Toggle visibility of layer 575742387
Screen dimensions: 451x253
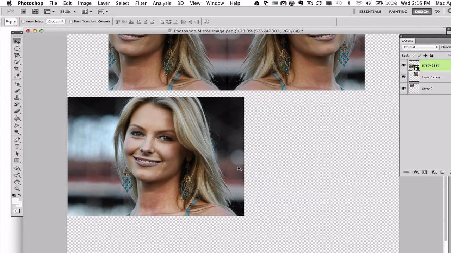coord(403,65)
